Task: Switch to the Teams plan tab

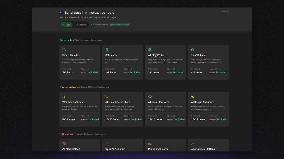Action: point(81,25)
